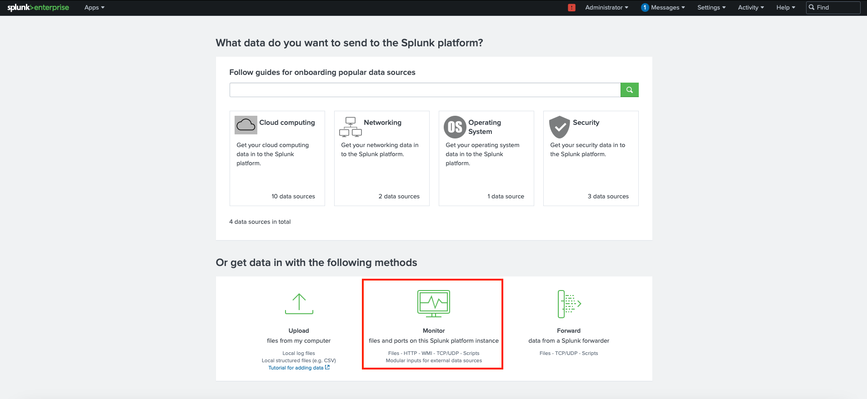Click the red alert warning icon
The height and width of the screenshot is (399, 867).
coord(571,7)
